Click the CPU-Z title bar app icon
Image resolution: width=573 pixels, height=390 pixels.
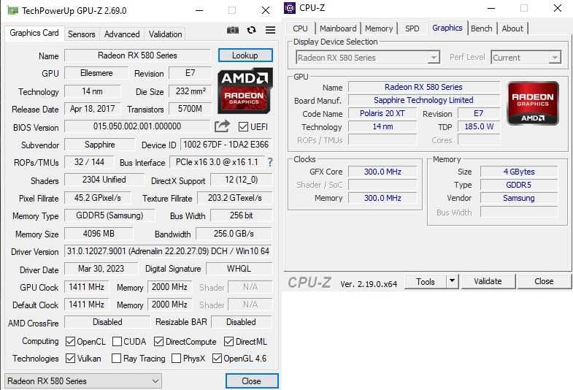pos(290,8)
